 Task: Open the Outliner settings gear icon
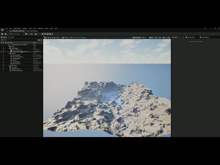pyautogui.click(x=41, y=40)
